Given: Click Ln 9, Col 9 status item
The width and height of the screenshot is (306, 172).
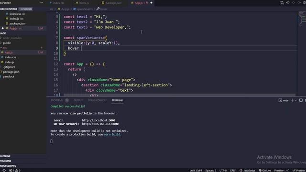Looking at the screenshot, I should [x=196, y=171].
